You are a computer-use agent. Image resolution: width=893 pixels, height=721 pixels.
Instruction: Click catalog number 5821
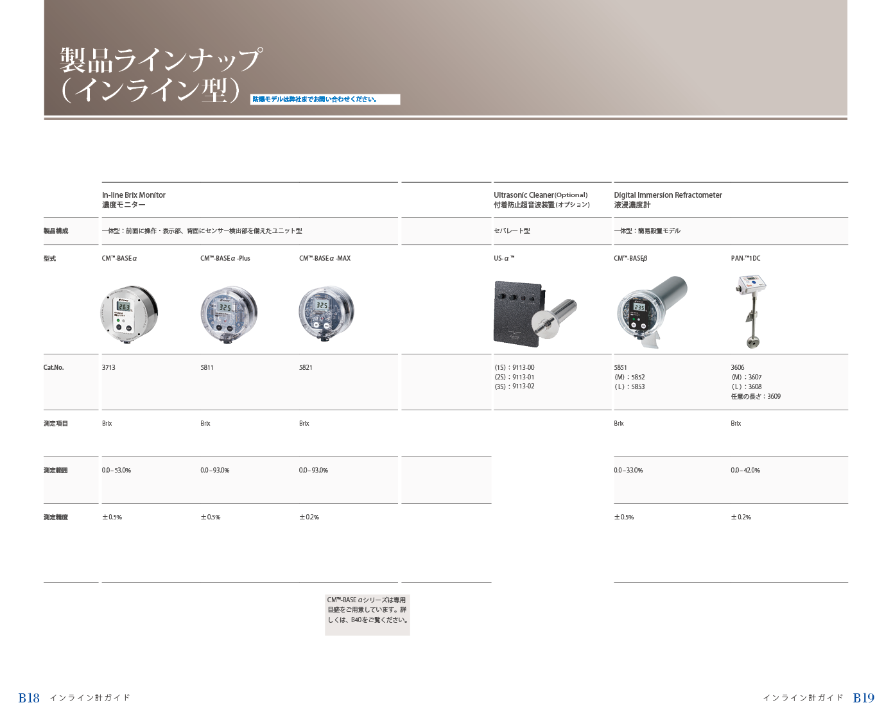pos(306,367)
